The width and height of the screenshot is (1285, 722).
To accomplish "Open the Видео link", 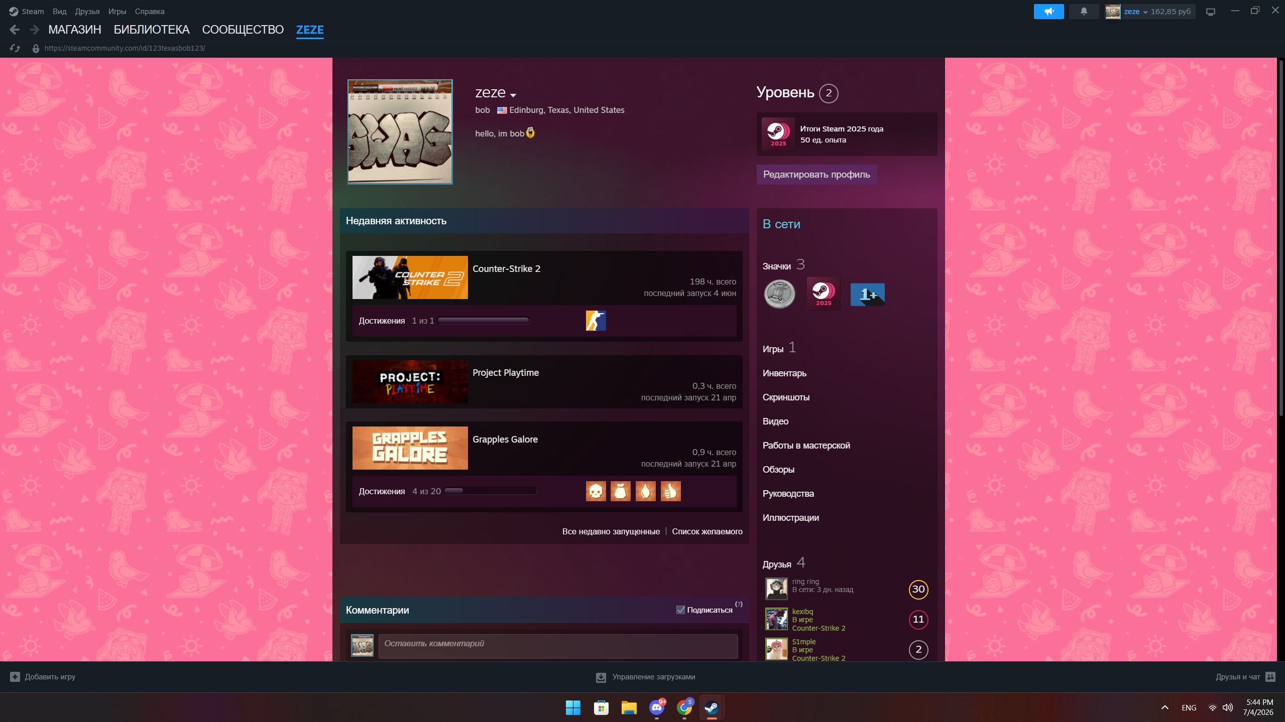I will 775,421.
